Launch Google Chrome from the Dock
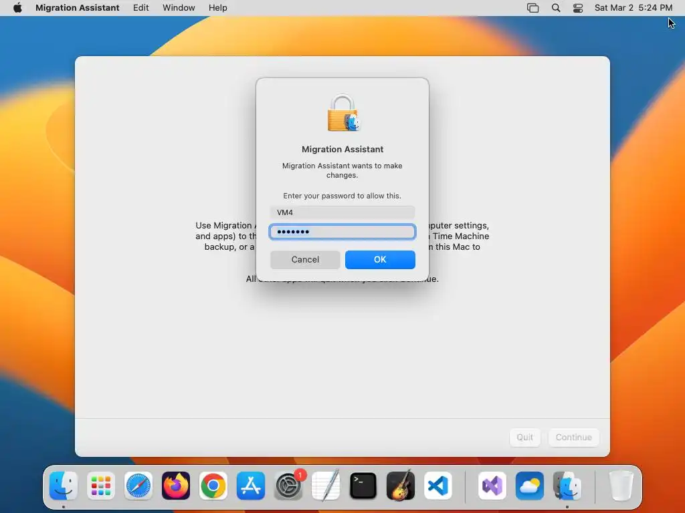Image resolution: width=685 pixels, height=513 pixels. [x=213, y=486]
